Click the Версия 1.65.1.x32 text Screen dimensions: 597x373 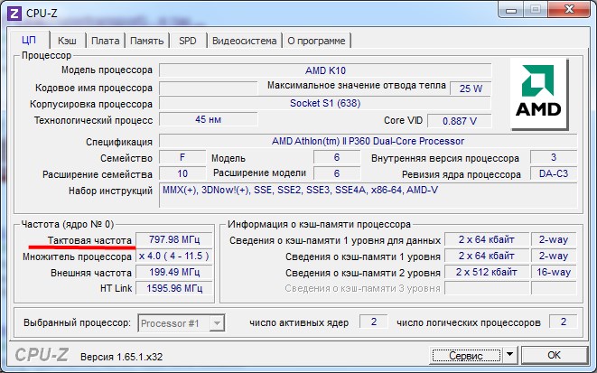121,357
